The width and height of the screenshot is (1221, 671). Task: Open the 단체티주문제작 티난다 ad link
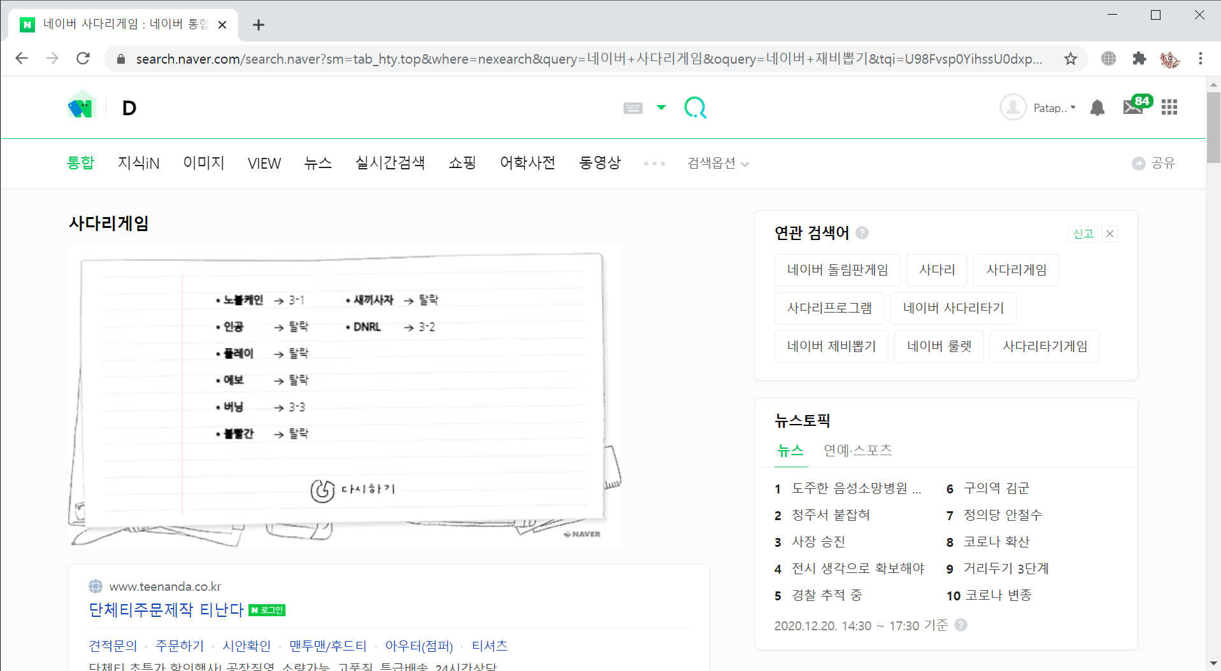166,610
